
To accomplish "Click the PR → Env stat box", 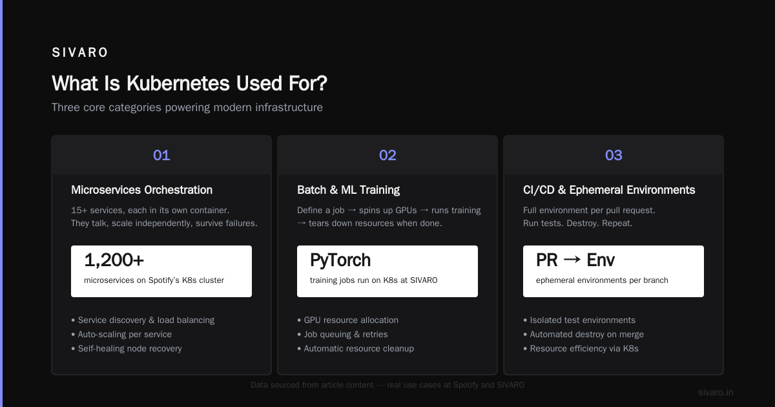I will tap(614, 271).
